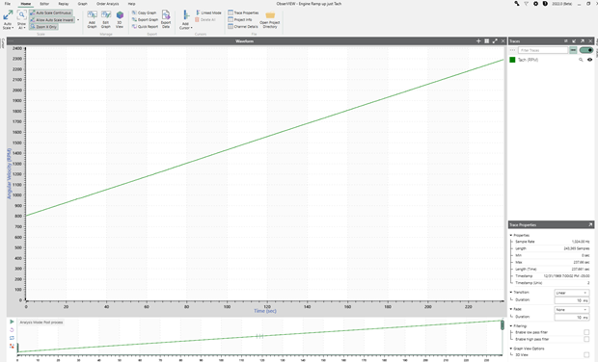Click the Quick Report icon
Image resolution: width=598 pixels, height=362 pixels.
134,27
